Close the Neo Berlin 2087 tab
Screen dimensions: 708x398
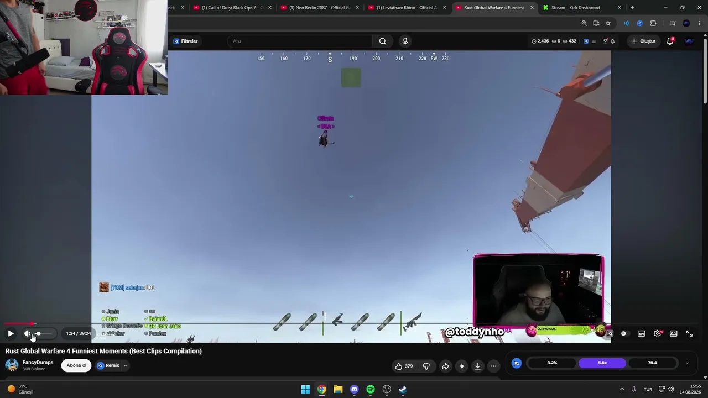[357, 8]
